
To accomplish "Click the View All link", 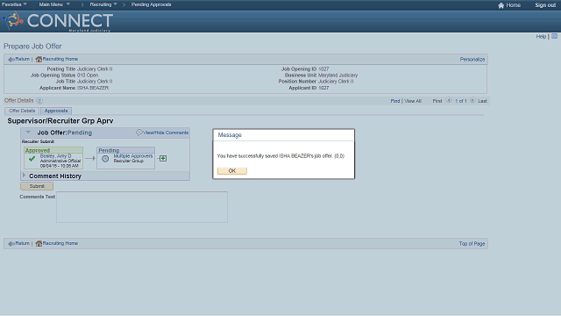I will (x=413, y=101).
